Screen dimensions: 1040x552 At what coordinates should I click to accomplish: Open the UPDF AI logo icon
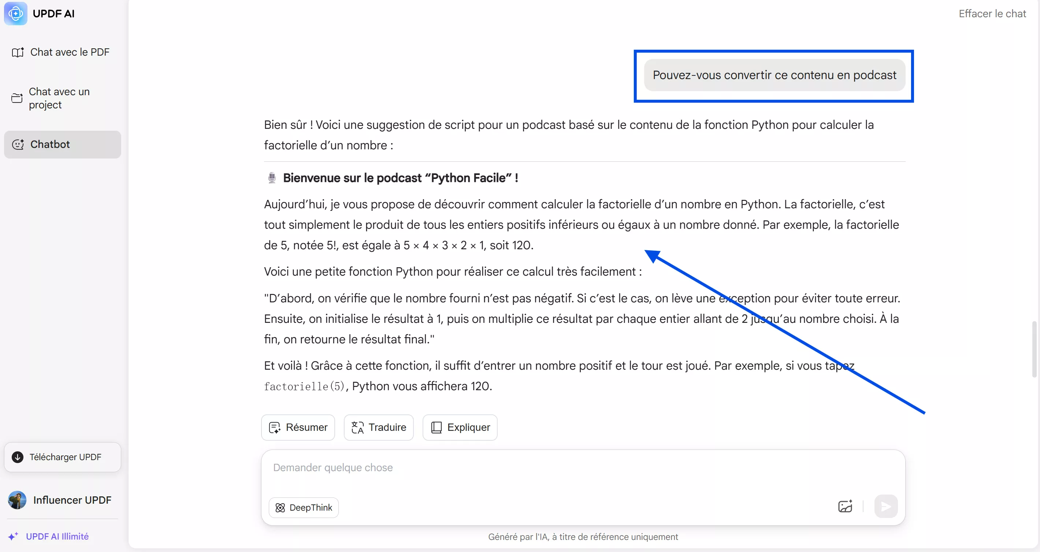point(15,13)
